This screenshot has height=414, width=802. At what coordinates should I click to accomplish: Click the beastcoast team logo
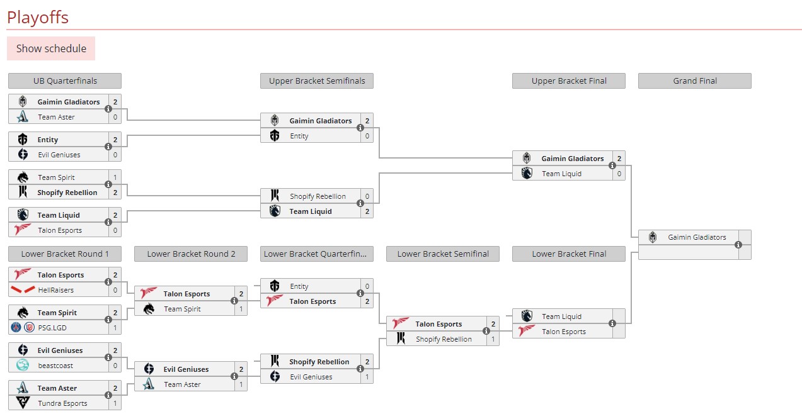(23, 366)
